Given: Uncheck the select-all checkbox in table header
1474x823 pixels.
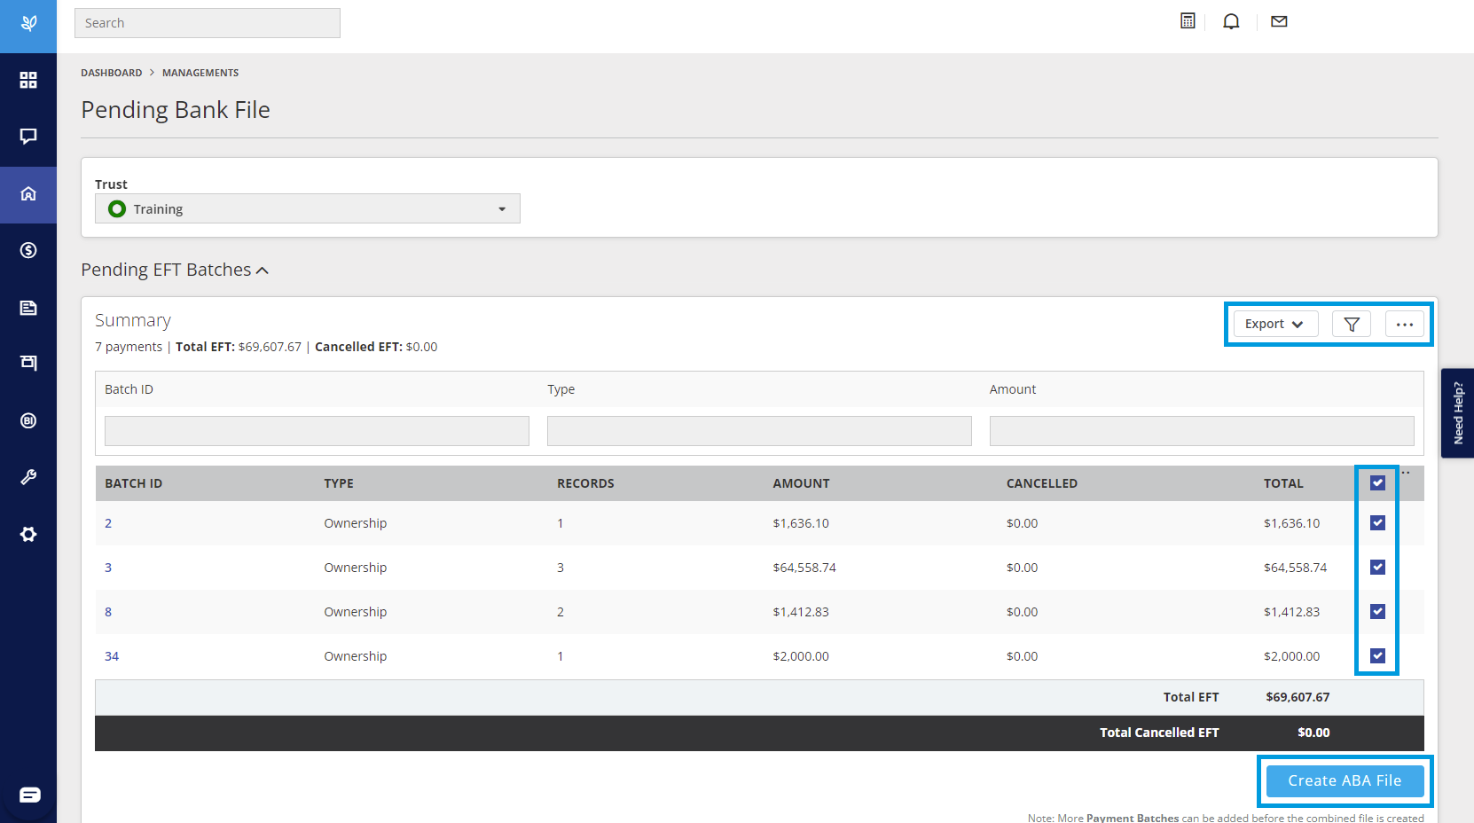Looking at the screenshot, I should [1377, 482].
